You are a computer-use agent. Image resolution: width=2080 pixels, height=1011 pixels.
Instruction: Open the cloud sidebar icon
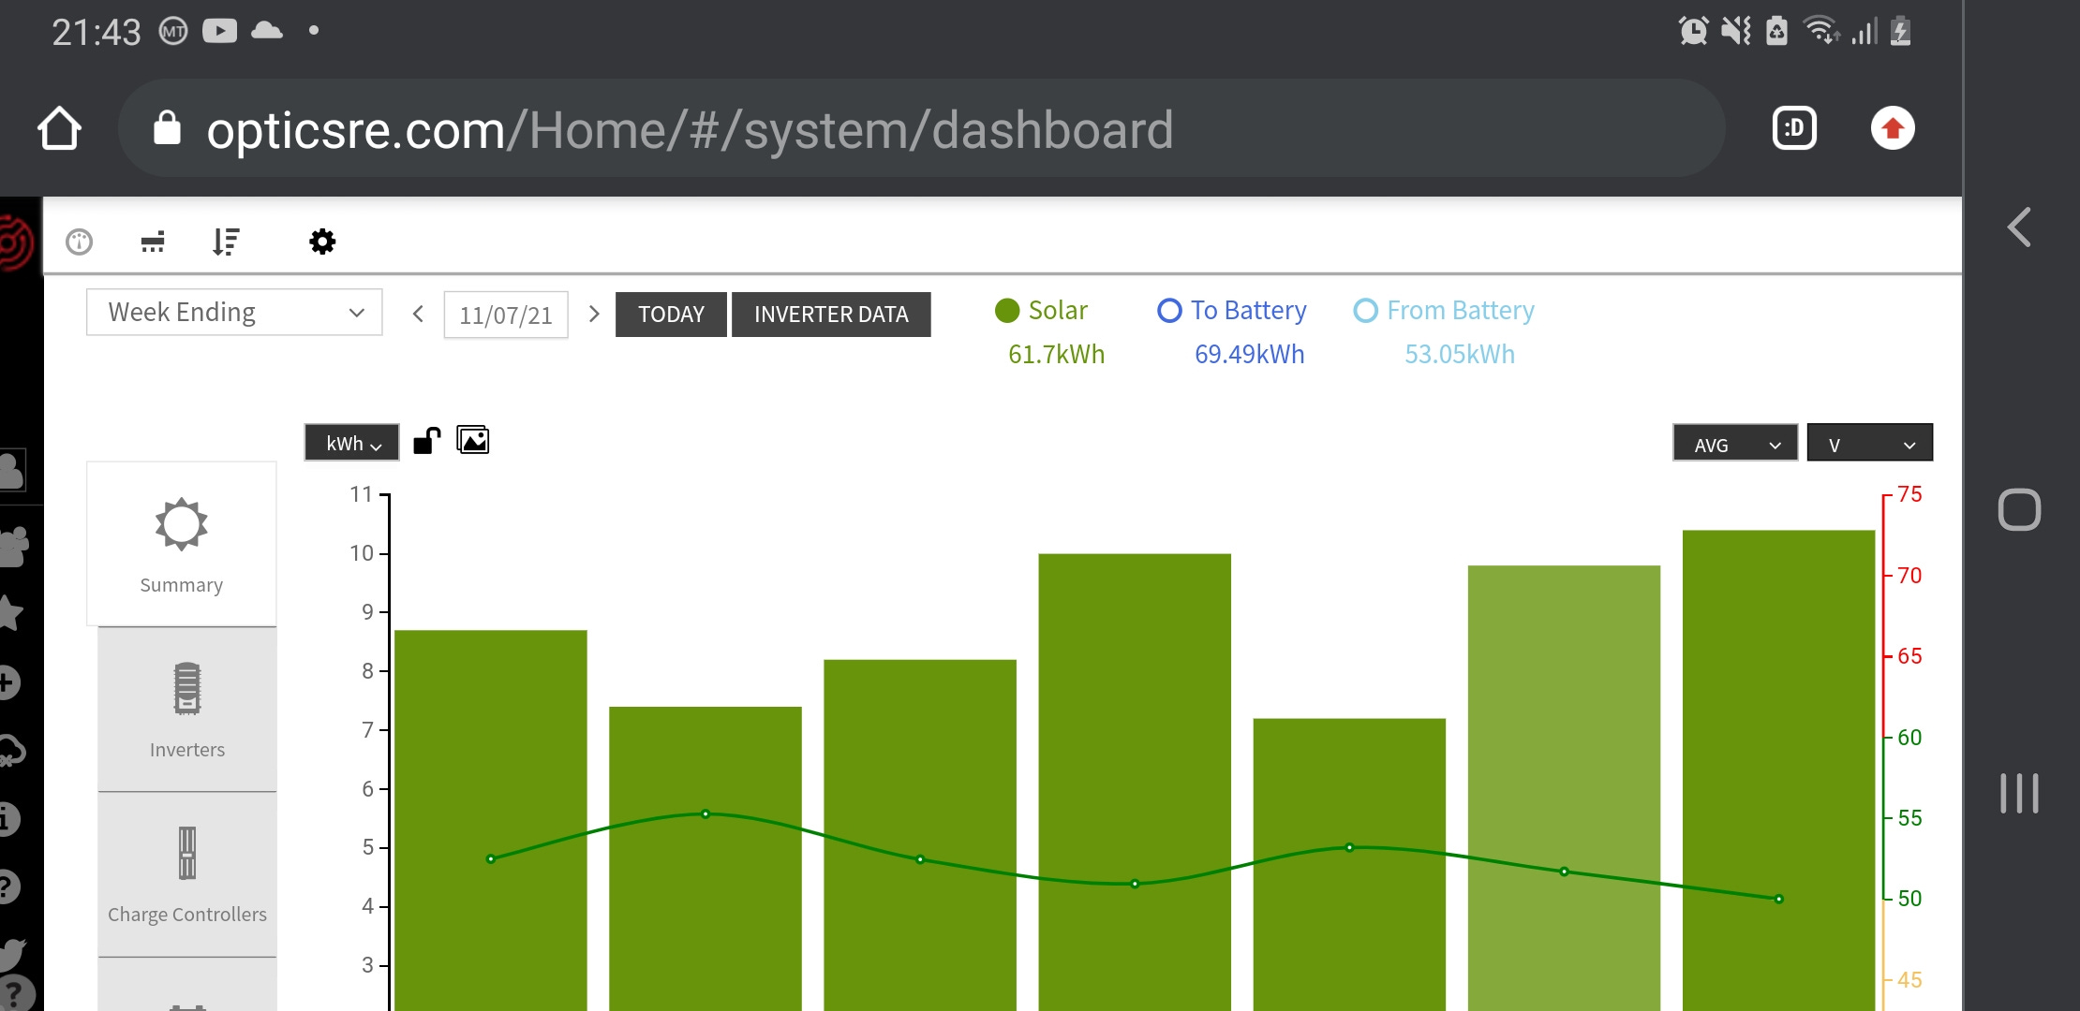(11, 751)
